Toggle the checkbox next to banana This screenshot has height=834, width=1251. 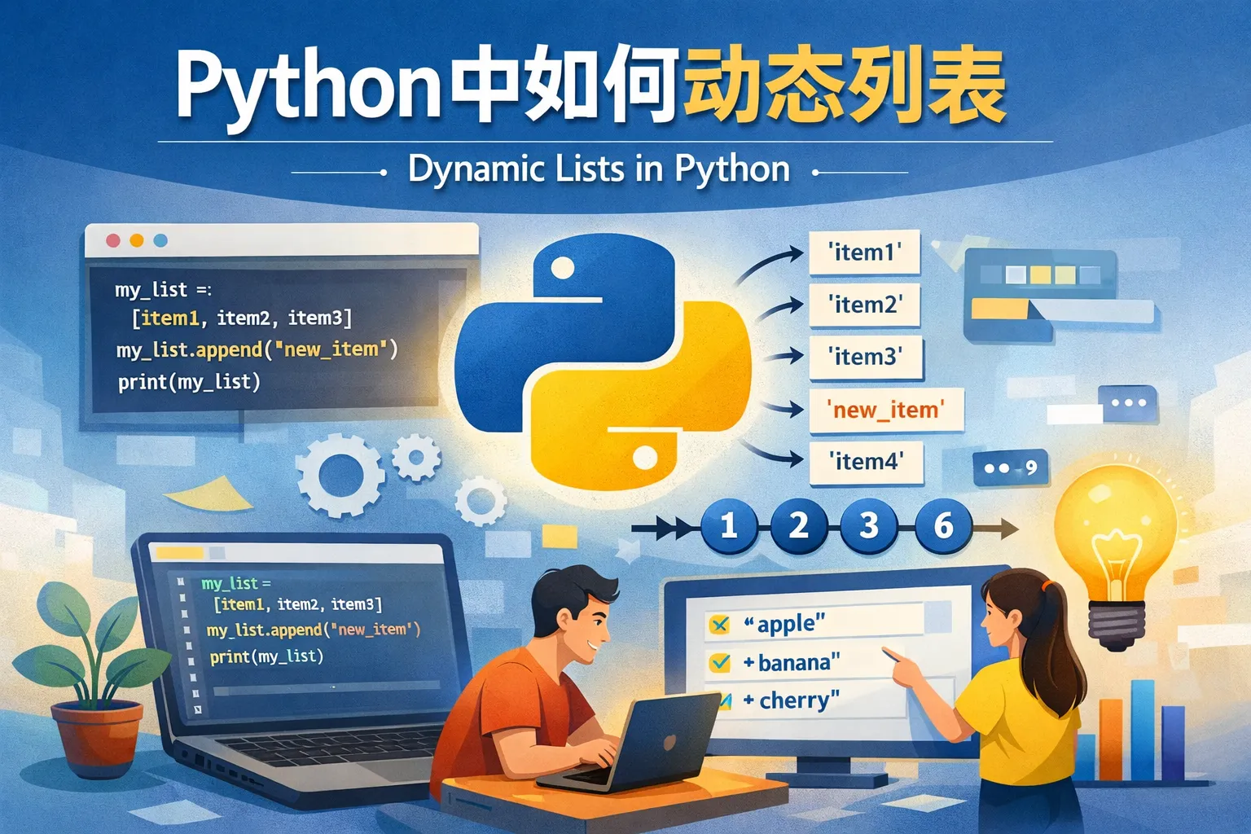[719, 663]
